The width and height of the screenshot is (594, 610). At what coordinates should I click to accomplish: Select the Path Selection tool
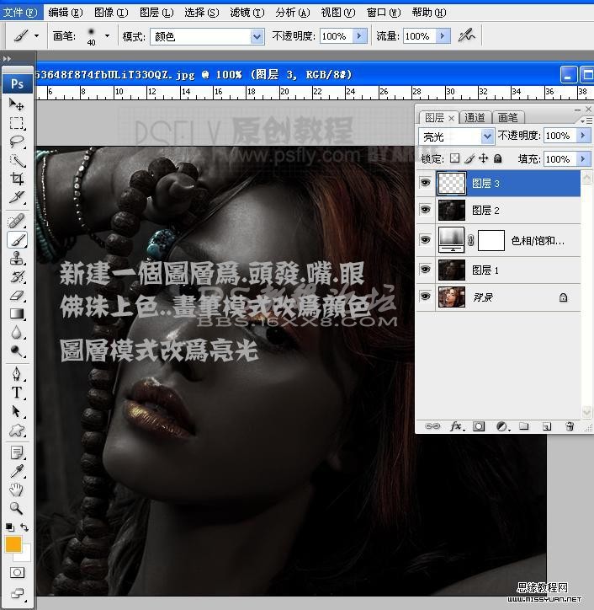[x=16, y=411]
